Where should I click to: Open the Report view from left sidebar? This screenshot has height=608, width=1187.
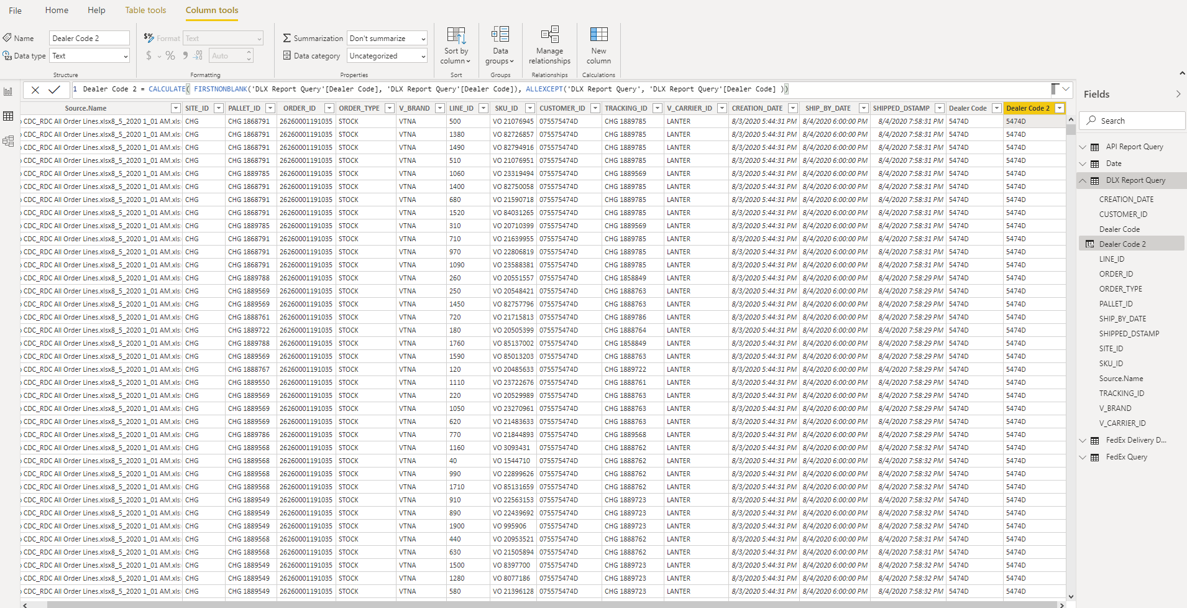coord(8,92)
